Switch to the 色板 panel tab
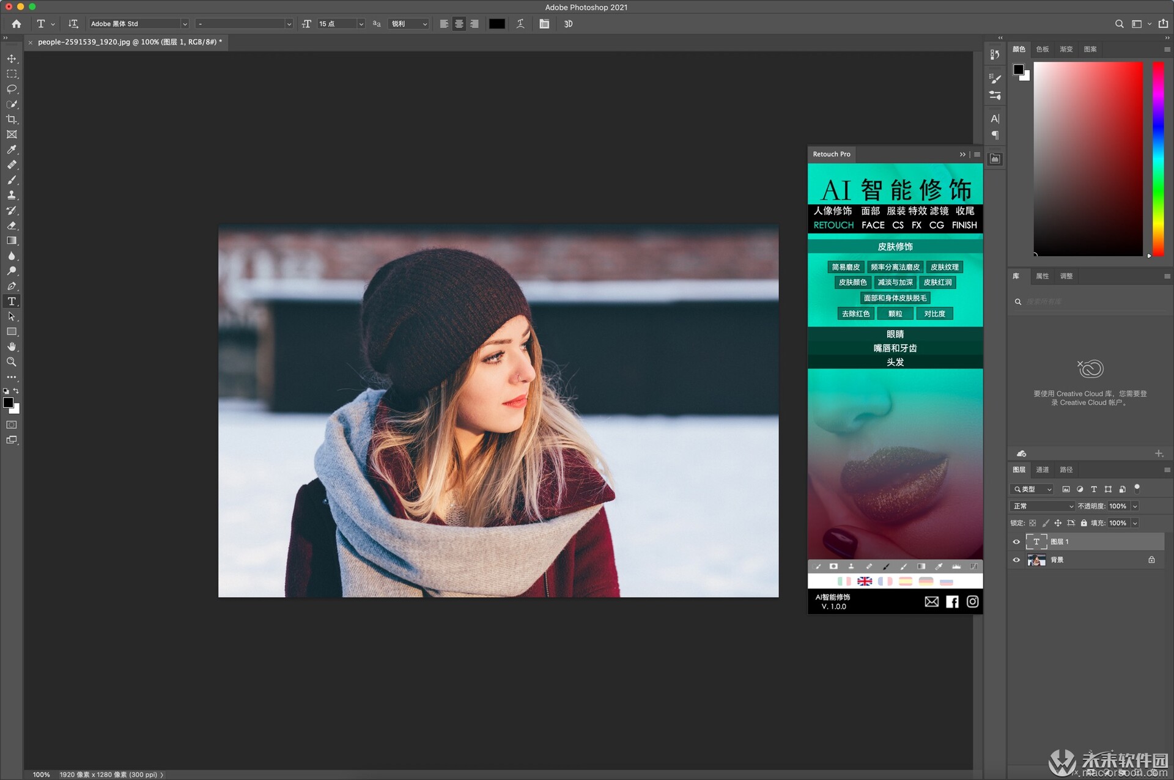1174x780 pixels. point(1043,50)
